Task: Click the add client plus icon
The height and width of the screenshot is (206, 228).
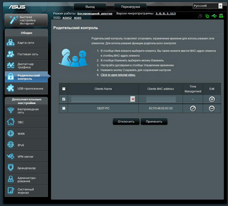Action: [x=212, y=99]
